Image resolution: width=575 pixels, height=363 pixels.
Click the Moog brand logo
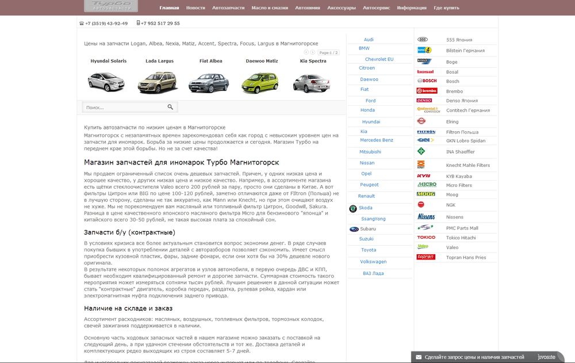pos(426,194)
